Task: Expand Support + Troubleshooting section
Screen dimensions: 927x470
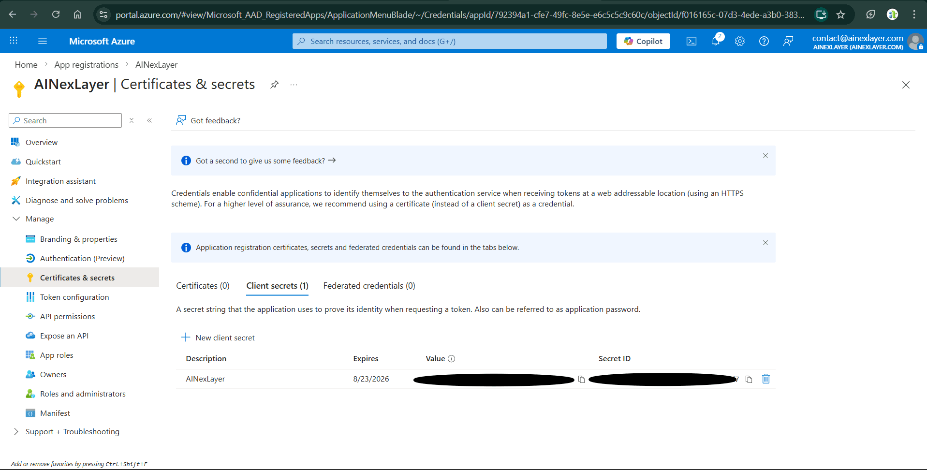Action: tap(16, 432)
